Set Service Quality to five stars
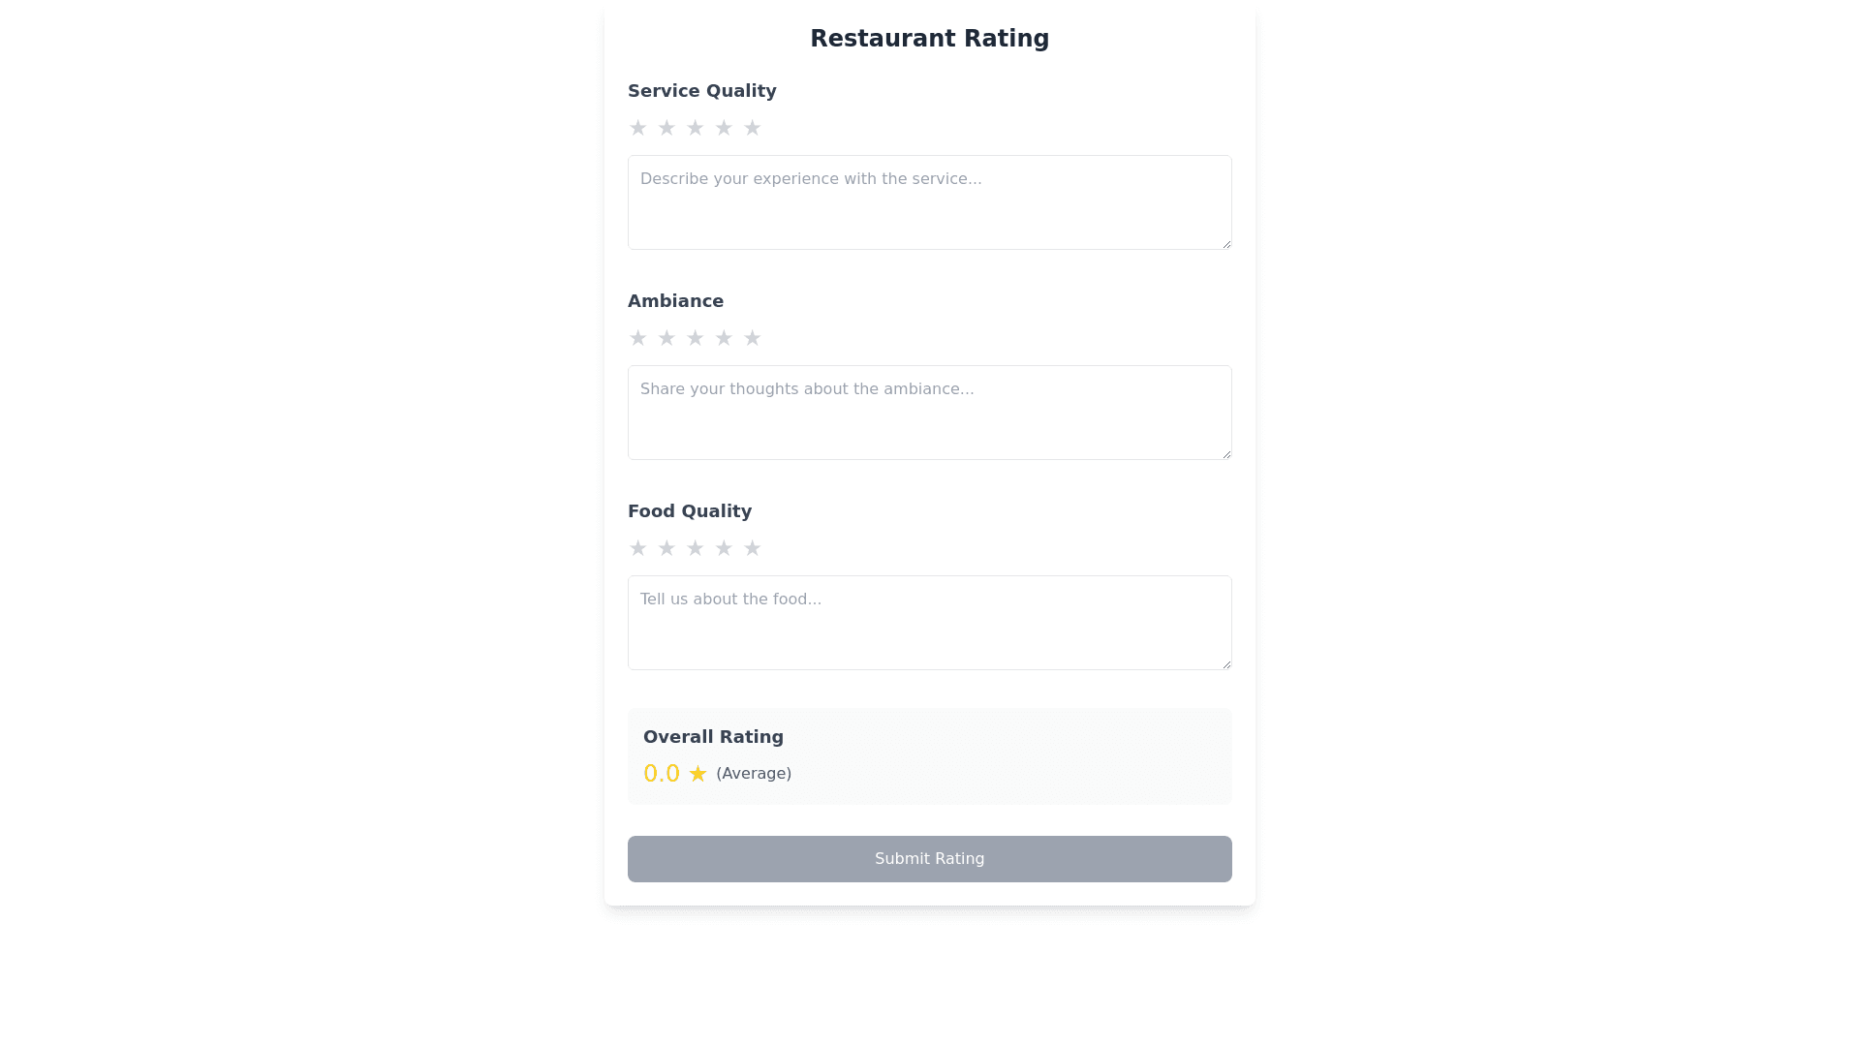This screenshot has width=1860, height=1046. [752, 128]
